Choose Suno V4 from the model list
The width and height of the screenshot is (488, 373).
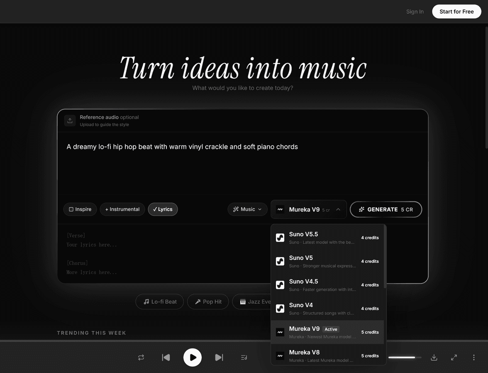pyautogui.click(x=327, y=309)
